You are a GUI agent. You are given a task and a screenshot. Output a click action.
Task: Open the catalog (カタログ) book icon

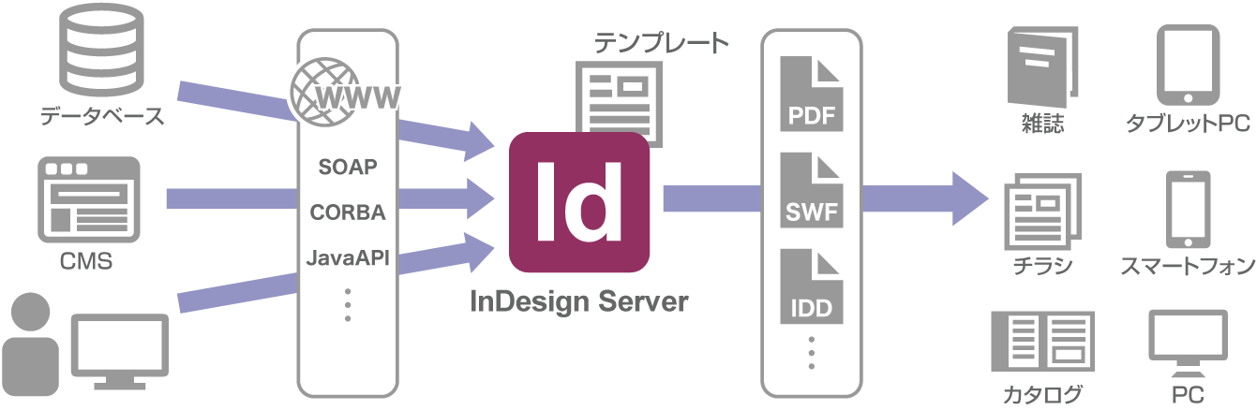click(x=1042, y=343)
